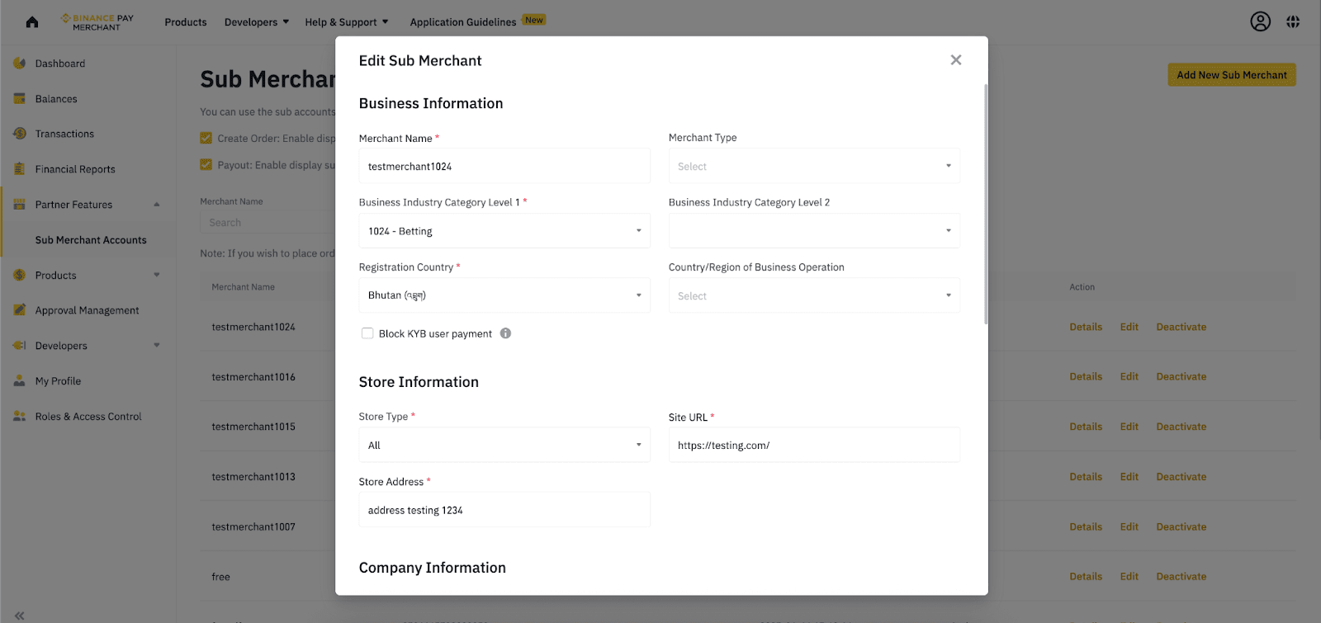This screenshot has width=1321, height=623.
Task: Click the Site URL input field
Action: (814, 445)
